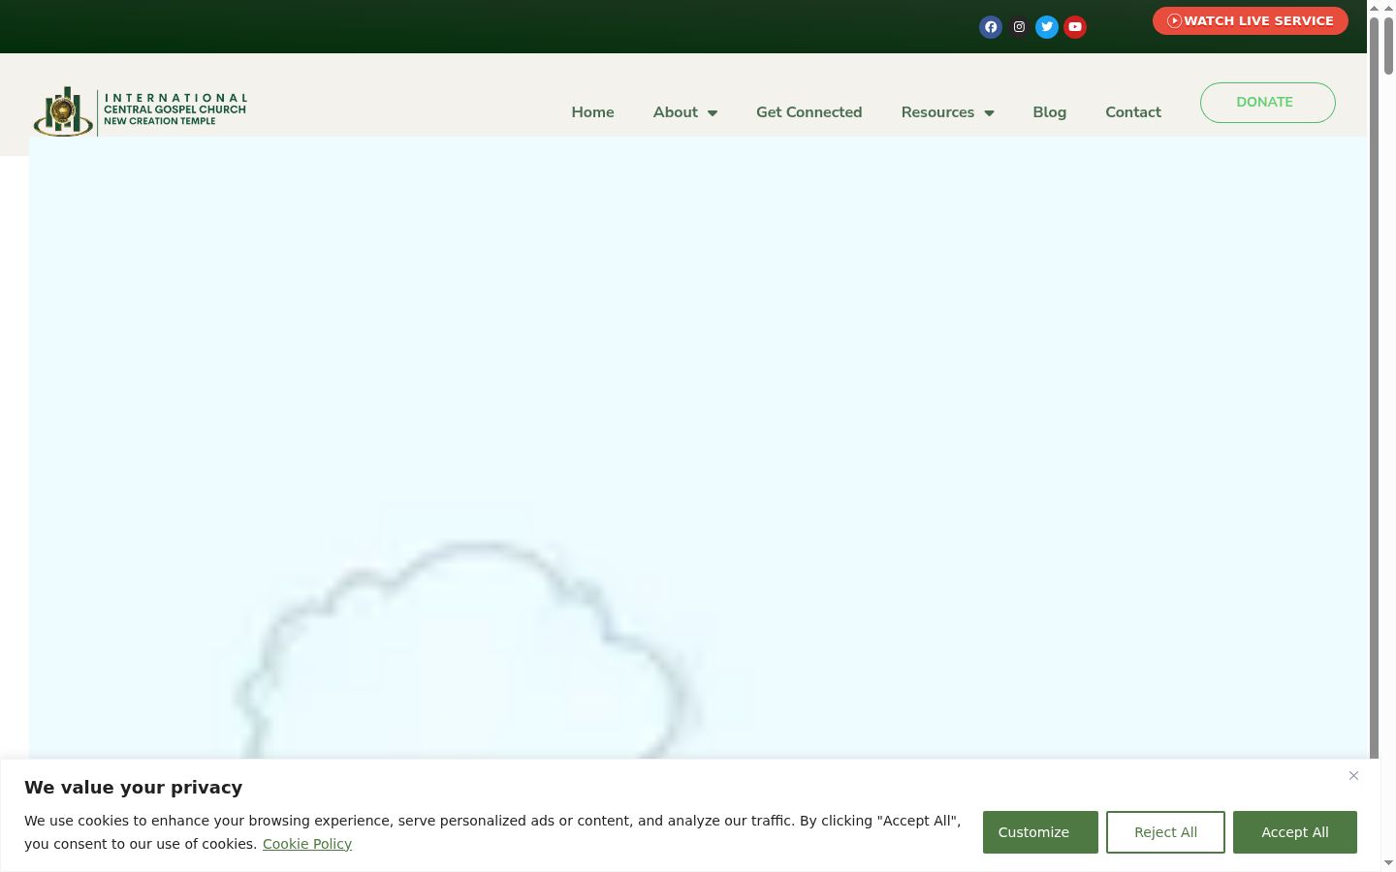1396x872 pixels.
Task: Expand the About dropdown arrow
Action: (713, 113)
